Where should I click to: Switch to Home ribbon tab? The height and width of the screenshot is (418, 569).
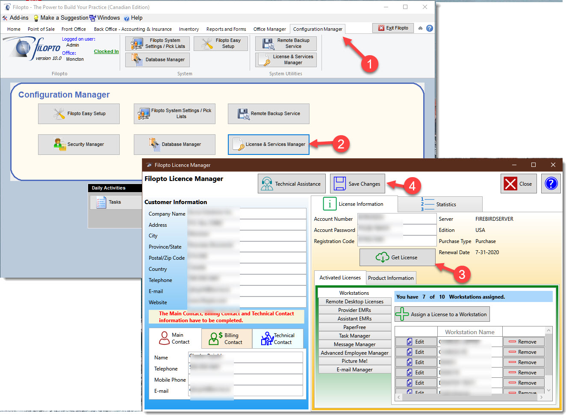coord(14,29)
